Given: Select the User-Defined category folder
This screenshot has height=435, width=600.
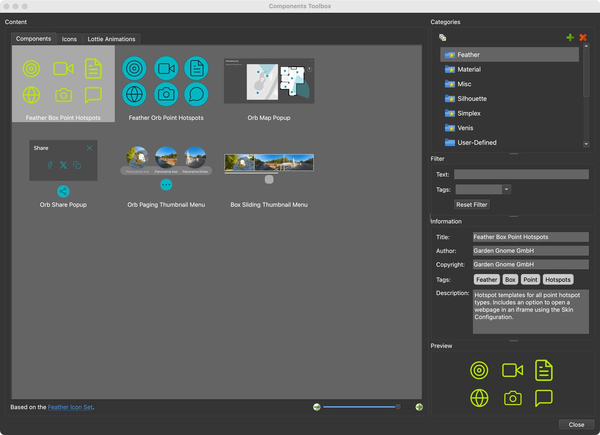Looking at the screenshot, I should tap(476, 142).
